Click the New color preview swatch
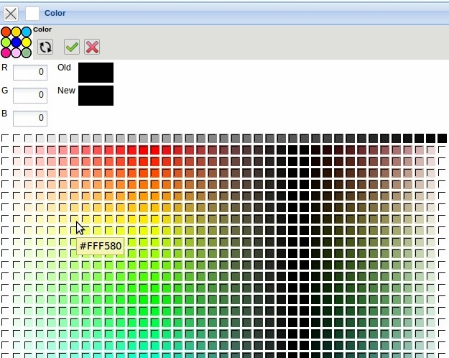The width and height of the screenshot is (449, 358). pyautogui.click(x=96, y=96)
